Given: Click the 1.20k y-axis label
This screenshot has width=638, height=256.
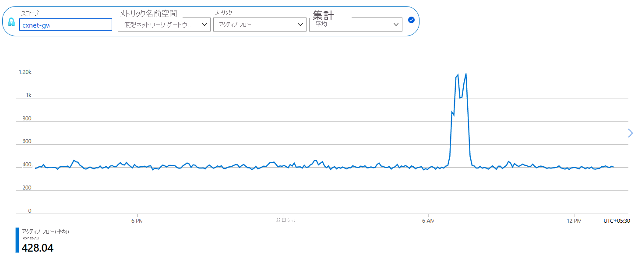Looking at the screenshot, I should point(25,73).
